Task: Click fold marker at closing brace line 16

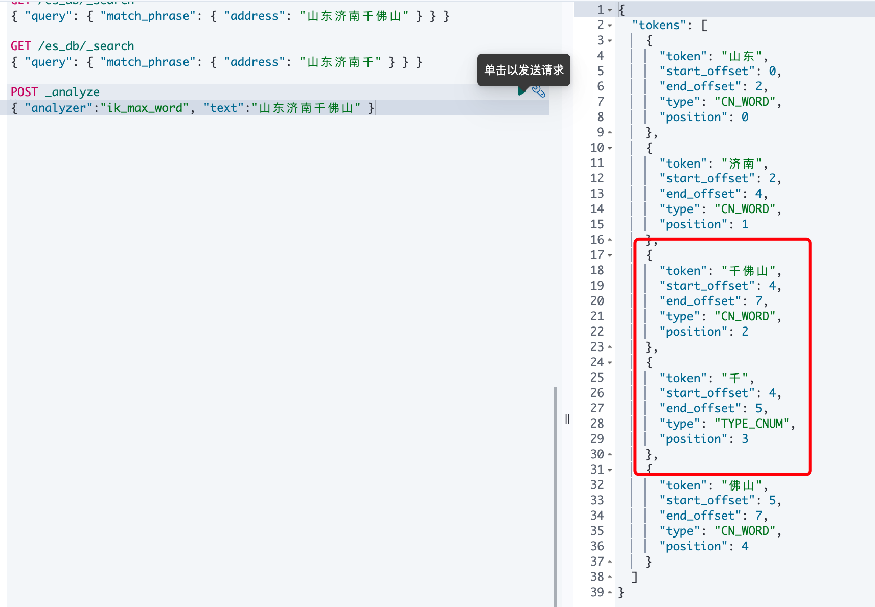Action: [x=610, y=240]
